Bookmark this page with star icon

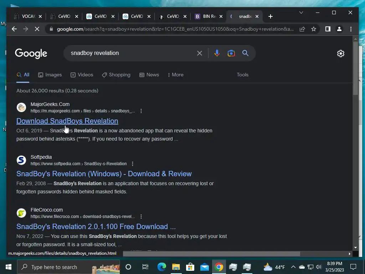point(314,29)
